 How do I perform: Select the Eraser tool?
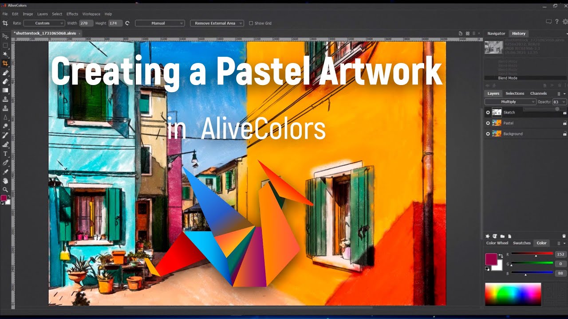(x=5, y=82)
